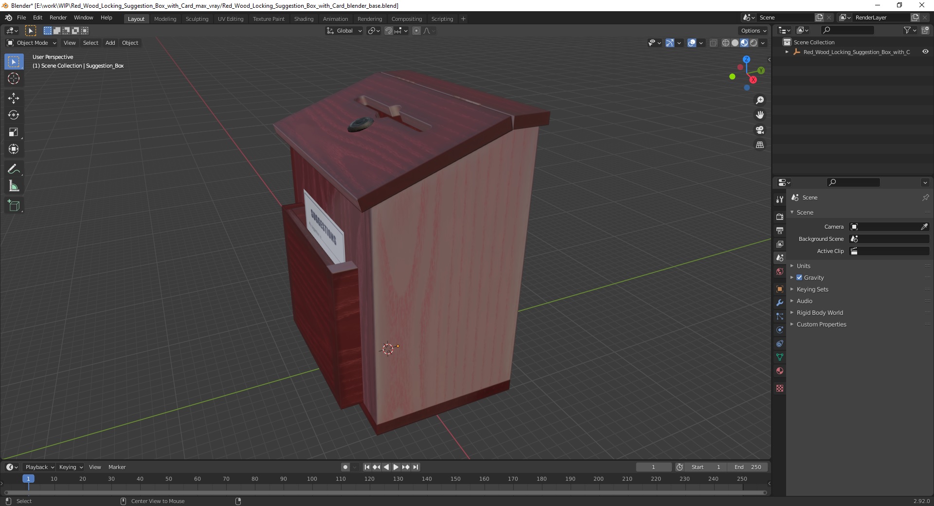
Task: Toggle X-ray display button
Action: click(x=713, y=43)
